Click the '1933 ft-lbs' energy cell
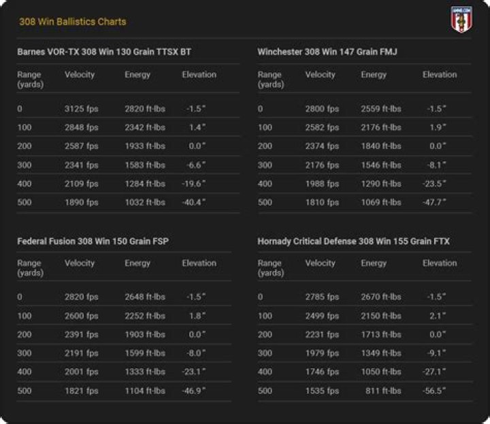Image resolution: width=490 pixels, height=424 pixels. (x=145, y=146)
